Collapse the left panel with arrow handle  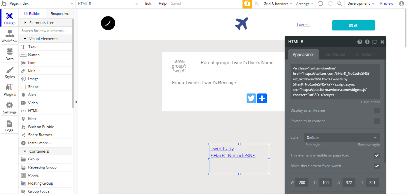76,102
